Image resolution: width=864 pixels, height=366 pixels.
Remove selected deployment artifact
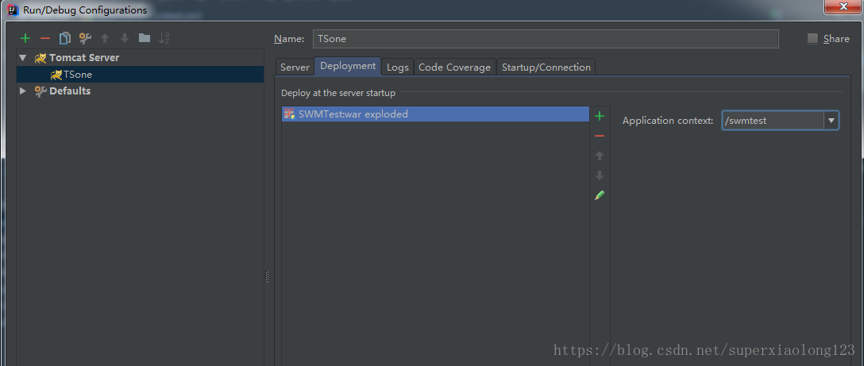[600, 136]
